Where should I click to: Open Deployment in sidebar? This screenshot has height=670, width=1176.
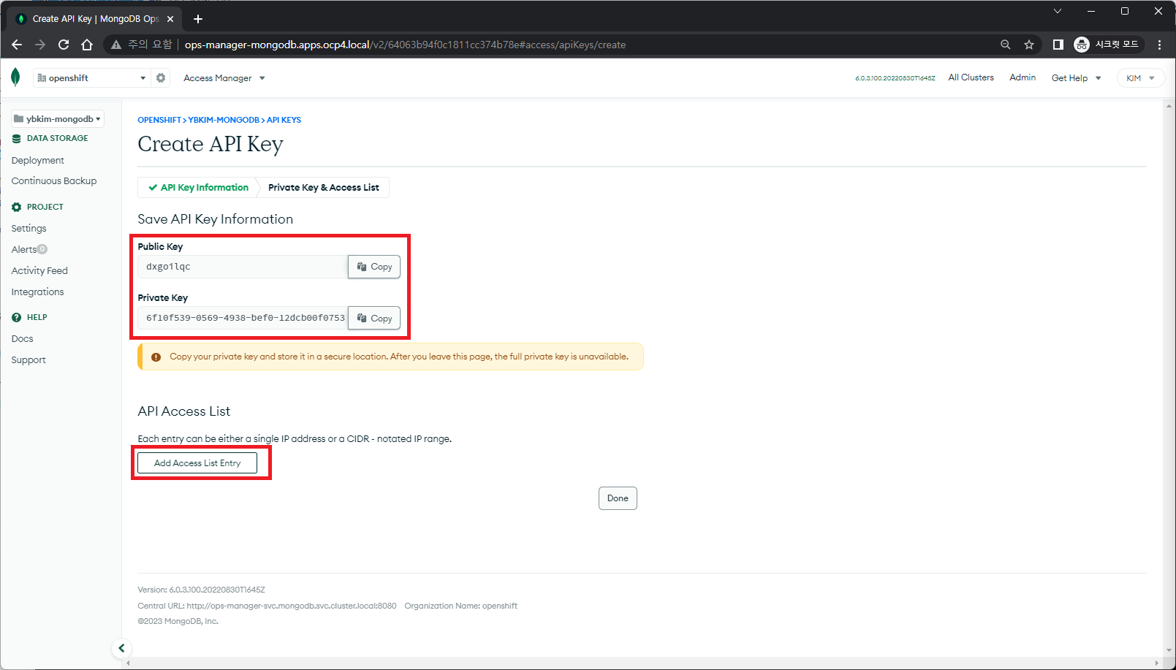coord(38,161)
